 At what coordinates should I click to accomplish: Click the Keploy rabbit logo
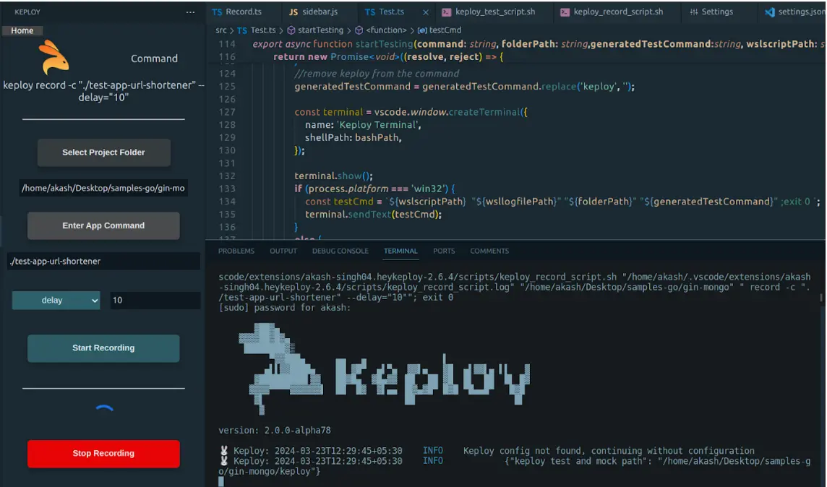53,58
